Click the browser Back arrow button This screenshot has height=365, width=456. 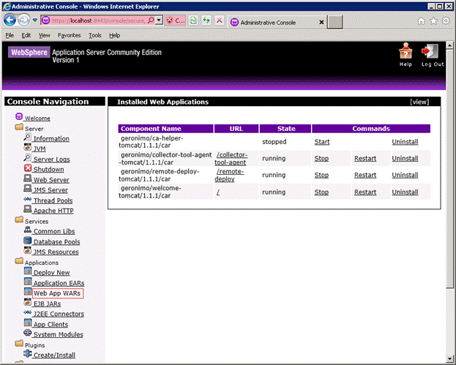[x=10, y=20]
